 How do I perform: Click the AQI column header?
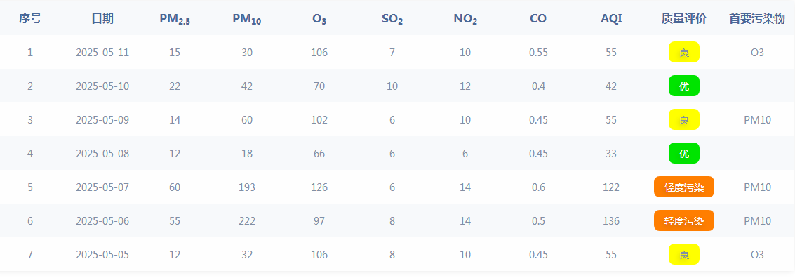[x=611, y=19]
